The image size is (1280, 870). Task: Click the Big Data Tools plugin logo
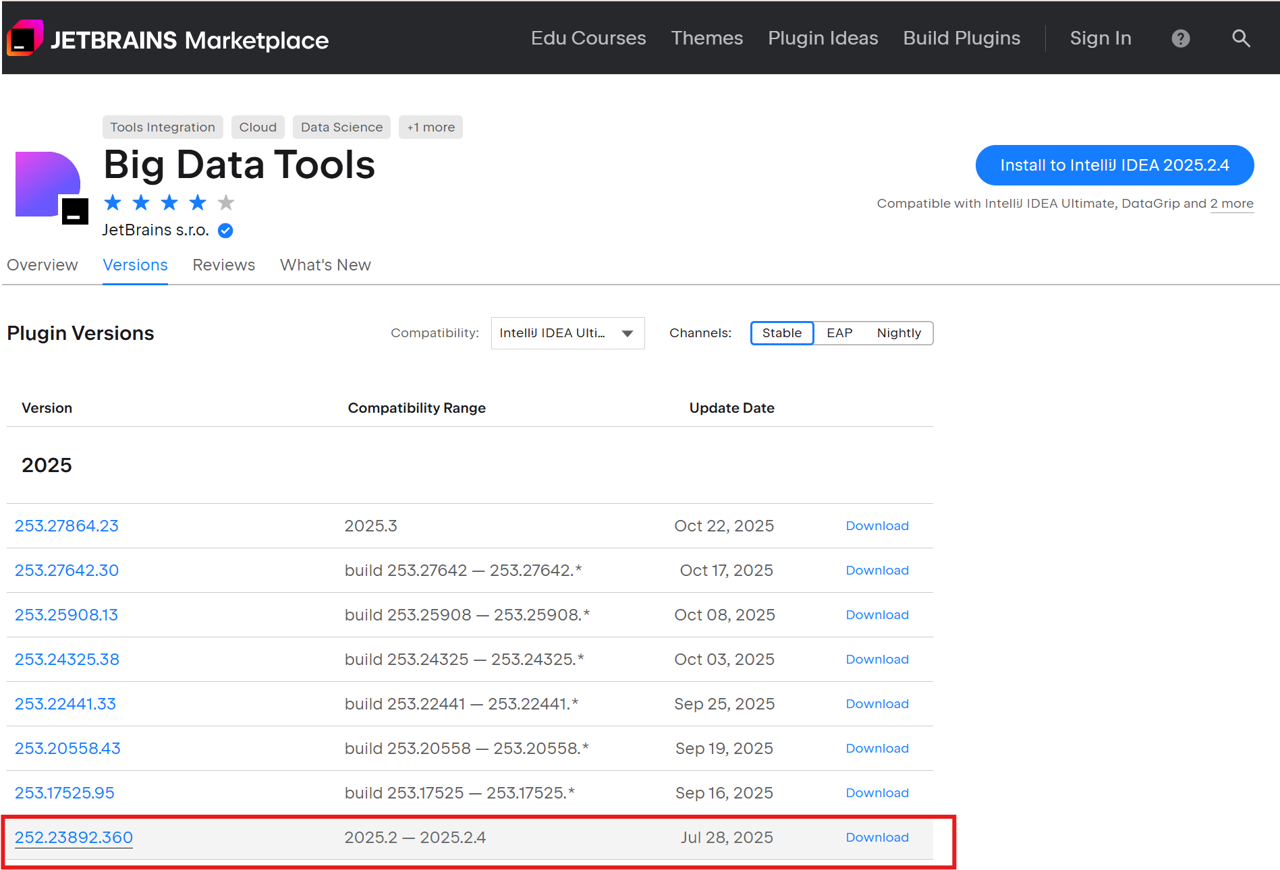[51, 187]
